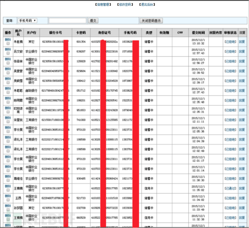Tick the checkbox in the 12:11:11 row
The width and height of the screenshot is (249, 228).
8,122
